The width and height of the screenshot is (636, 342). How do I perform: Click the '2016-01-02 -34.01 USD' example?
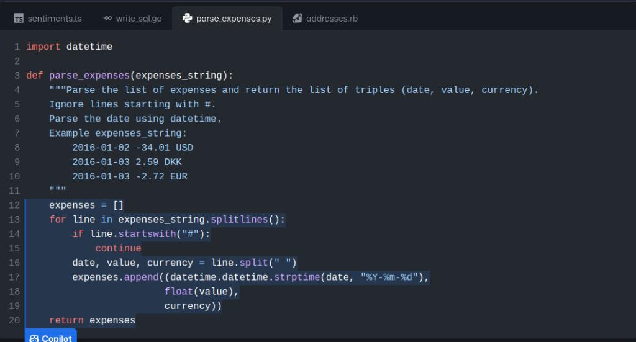pos(133,148)
